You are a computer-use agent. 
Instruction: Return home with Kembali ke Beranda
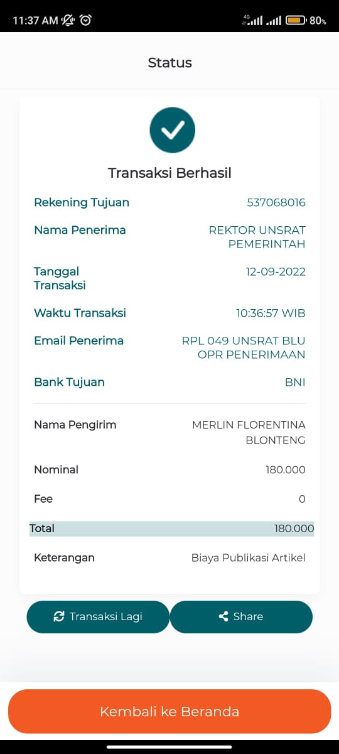point(169,711)
